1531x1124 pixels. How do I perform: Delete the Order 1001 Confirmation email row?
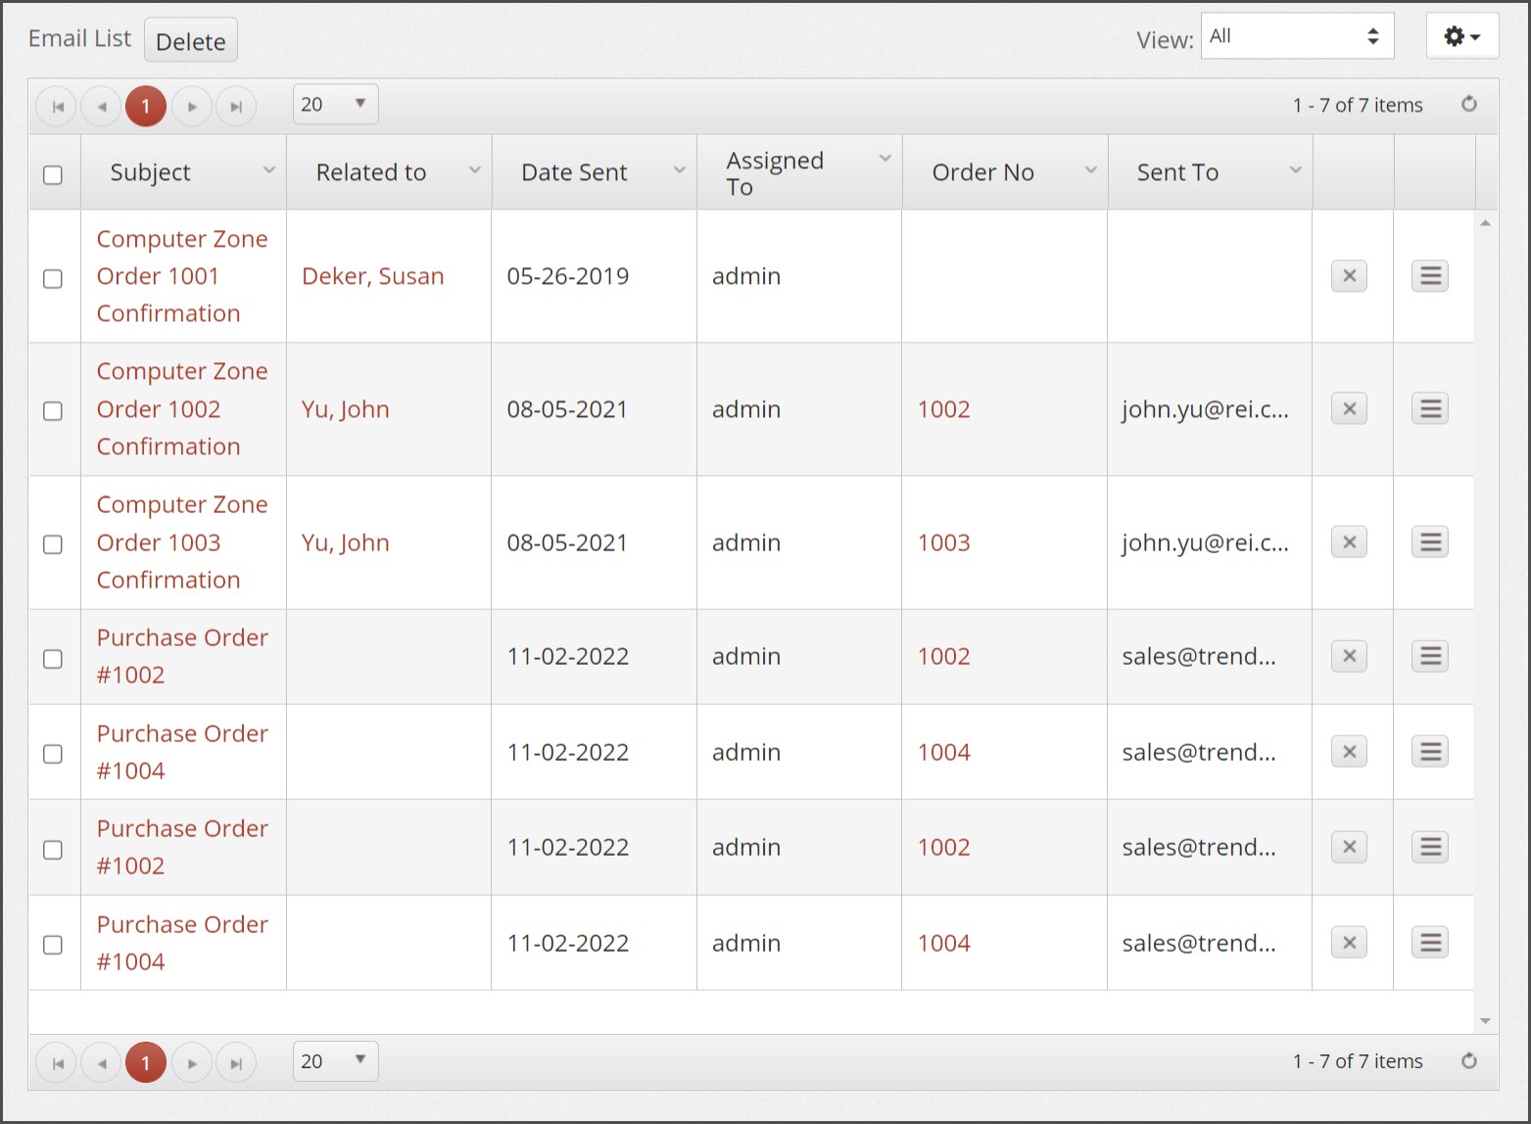pyautogui.click(x=1349, y=276)
